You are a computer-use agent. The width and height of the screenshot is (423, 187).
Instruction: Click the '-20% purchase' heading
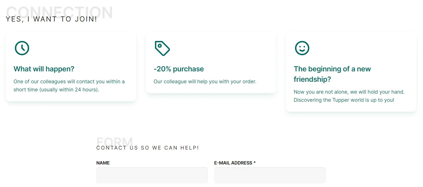coord(179,69)
